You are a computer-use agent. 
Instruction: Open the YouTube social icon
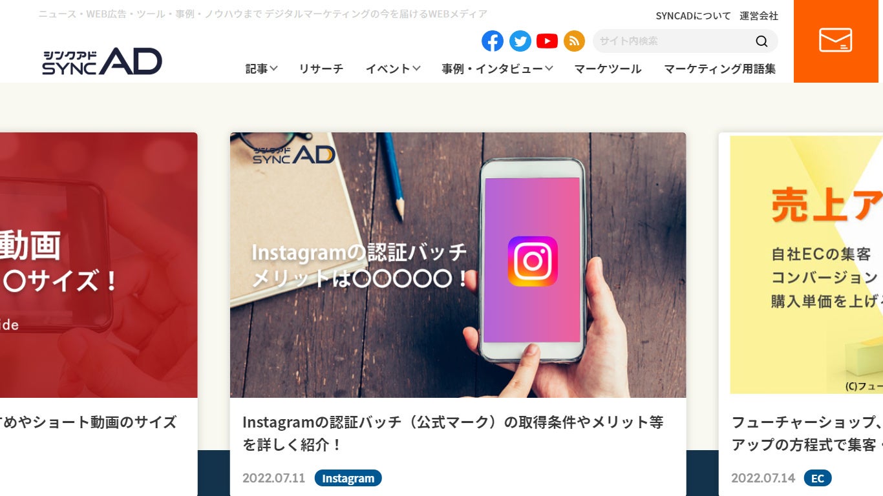coord(547,41)
